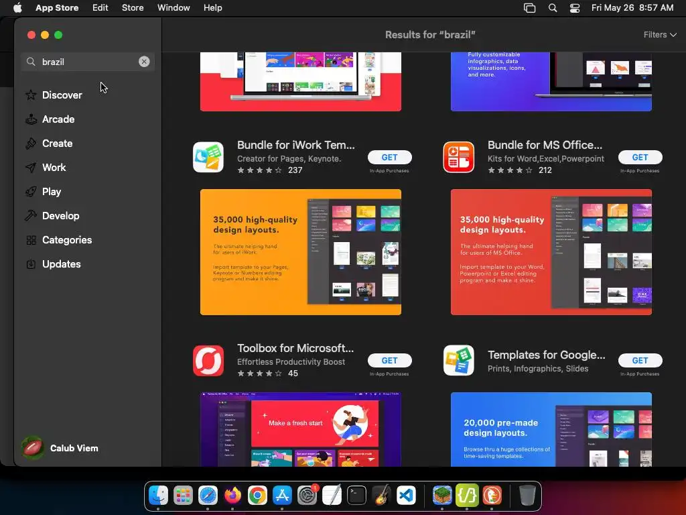
Task: Launch Google Chrome from the Dock
Action: point(257,496)
